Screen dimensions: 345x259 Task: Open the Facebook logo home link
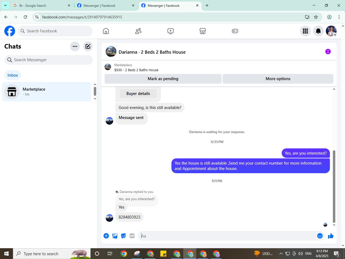[x=10, y=31]
